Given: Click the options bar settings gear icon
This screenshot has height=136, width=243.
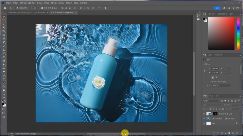Looking at the screenshot, I should (105, 8).
